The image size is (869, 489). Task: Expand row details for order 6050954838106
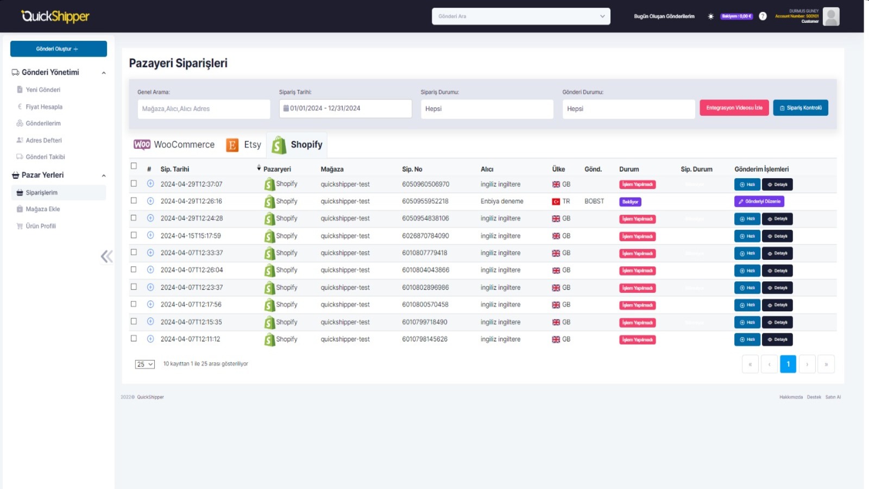tap(150, 218)
